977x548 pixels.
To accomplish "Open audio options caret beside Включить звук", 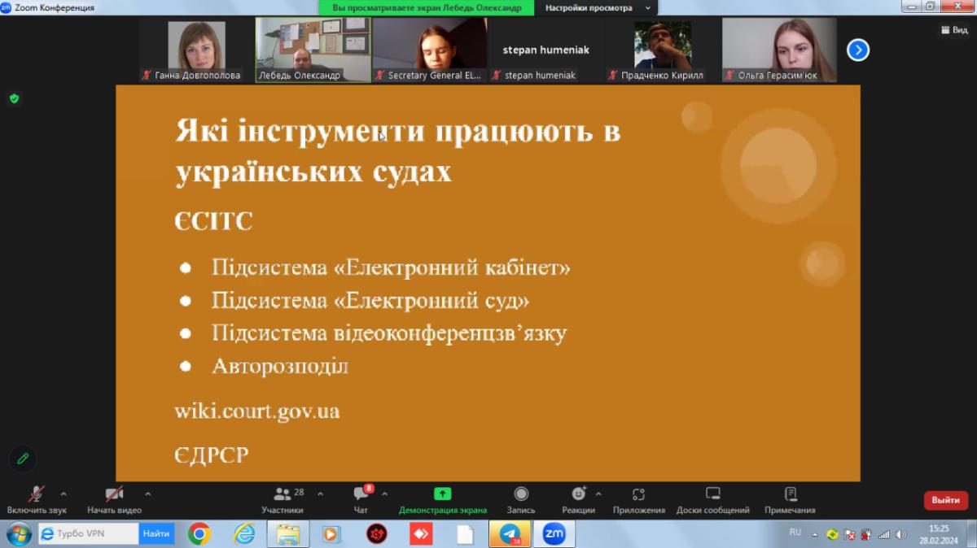I will (x=64, y=494).
